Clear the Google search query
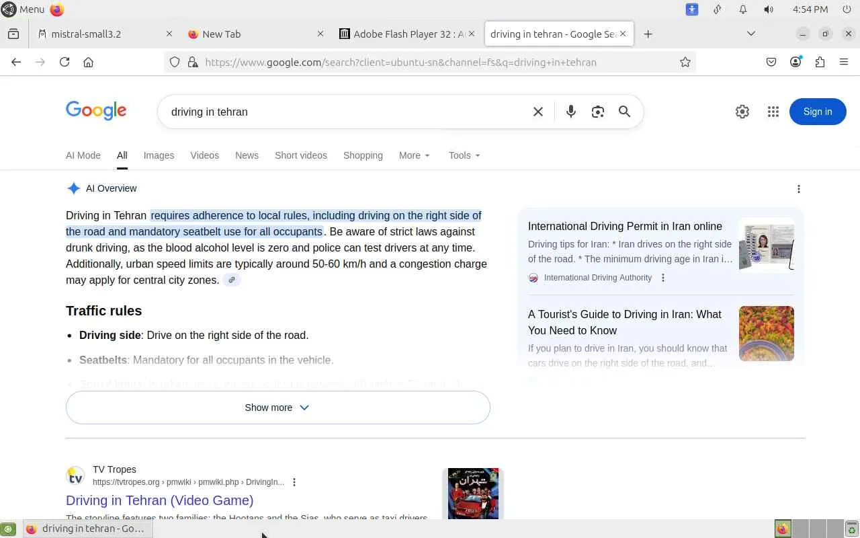The image size is (860, 538). (x=538, y=112)
